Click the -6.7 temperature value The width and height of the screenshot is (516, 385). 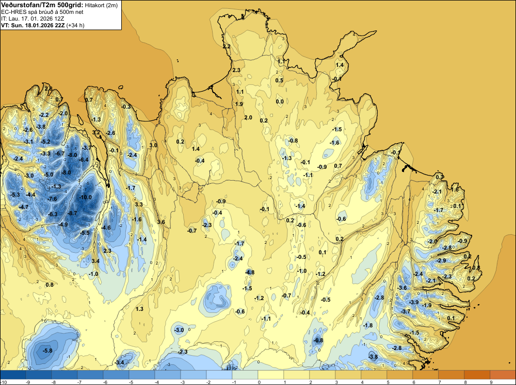coord(60,153)
